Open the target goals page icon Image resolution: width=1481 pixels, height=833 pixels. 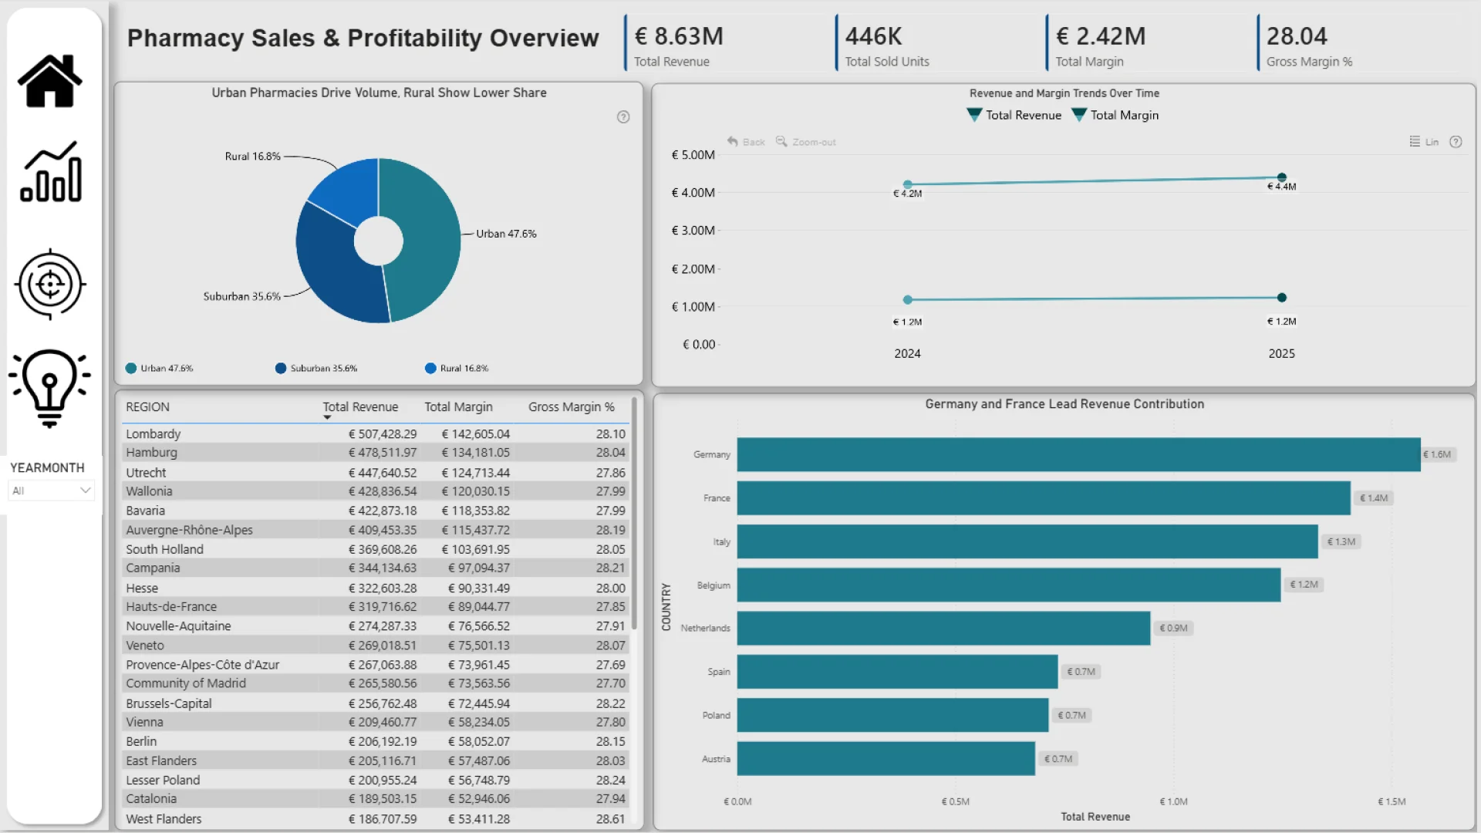point(50,285)
